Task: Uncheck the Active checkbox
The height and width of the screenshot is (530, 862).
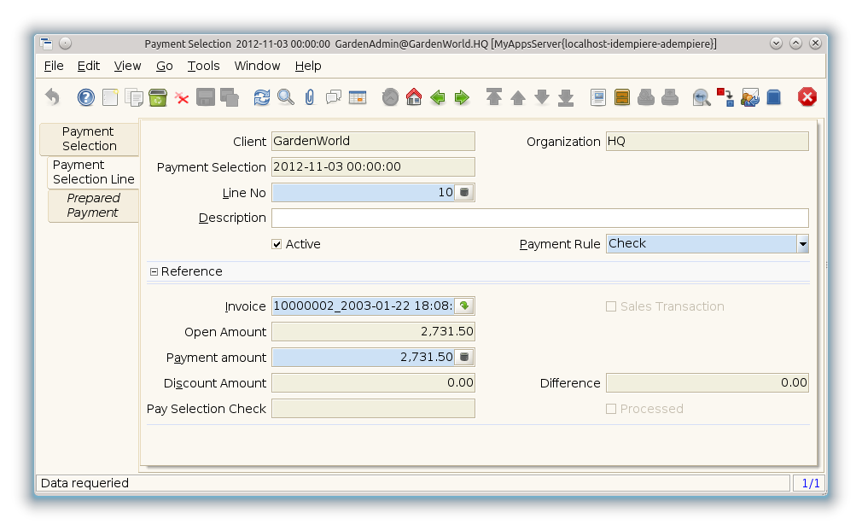Action: [x=277, y=244]
